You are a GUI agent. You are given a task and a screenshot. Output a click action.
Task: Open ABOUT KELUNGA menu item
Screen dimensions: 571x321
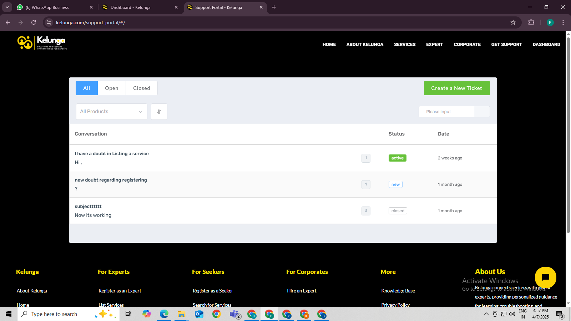click(x=365, y=45)
